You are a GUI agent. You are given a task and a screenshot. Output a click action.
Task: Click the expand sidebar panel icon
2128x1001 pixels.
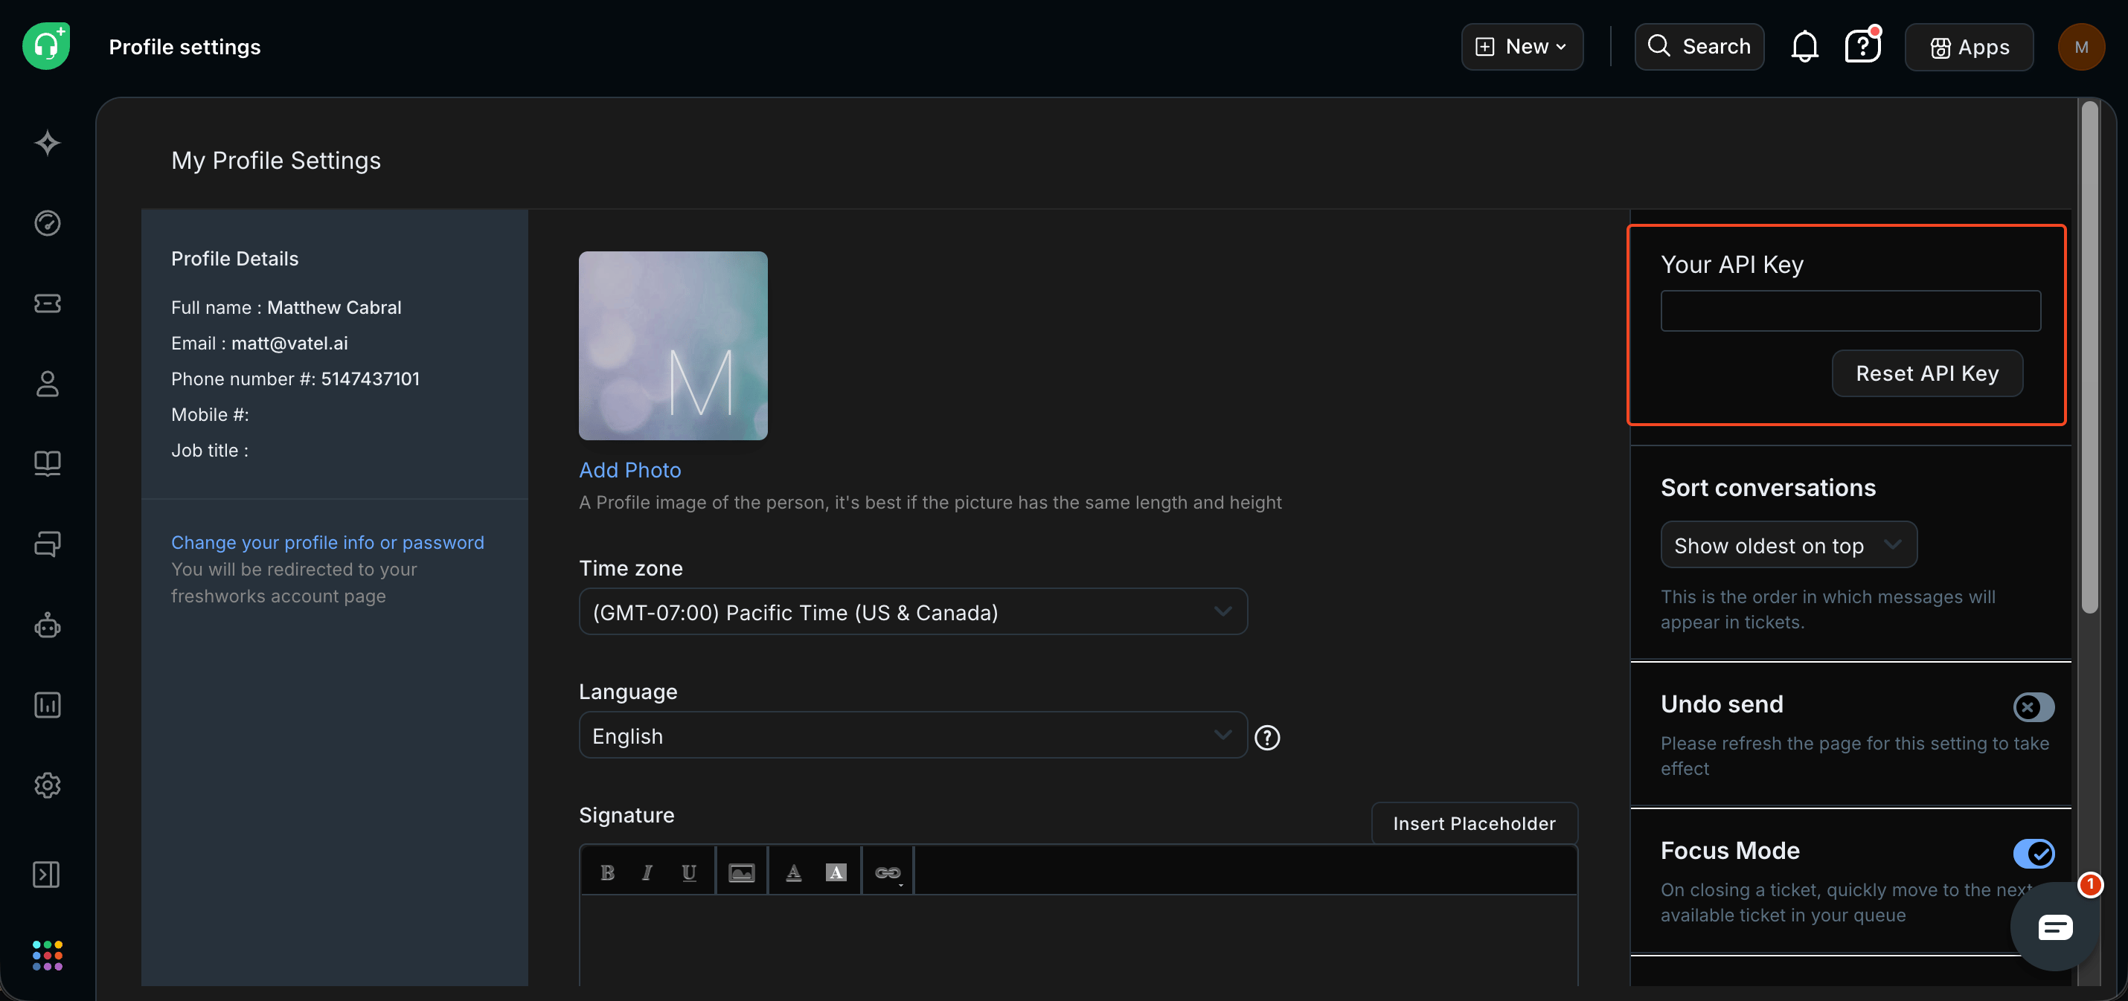(x=46, y=875)
